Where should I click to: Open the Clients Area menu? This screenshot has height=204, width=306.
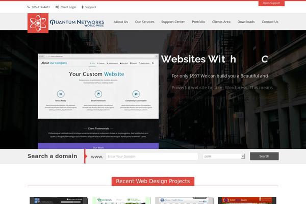221,21
